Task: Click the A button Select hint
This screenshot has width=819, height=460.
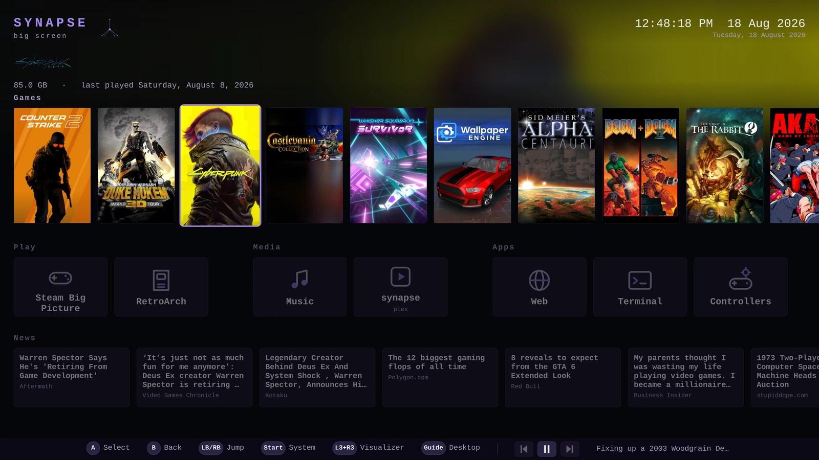Action: pos(108,448)
